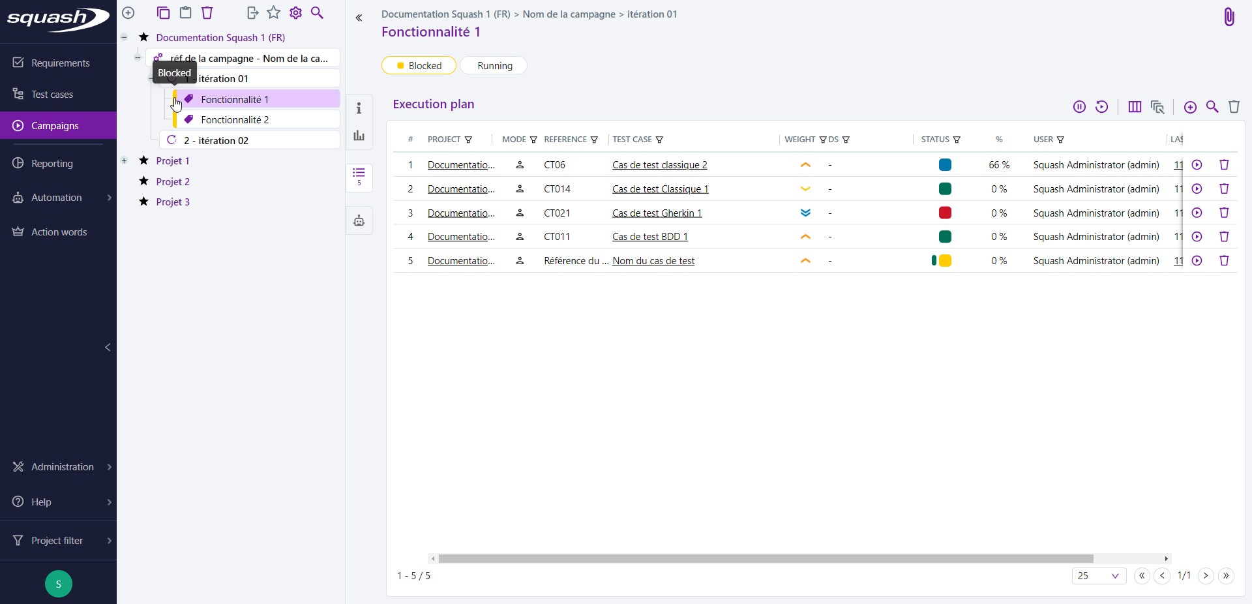Delete test plan row for CT021
This screenshot has height=604, width=1252.
click(1224, 213)
